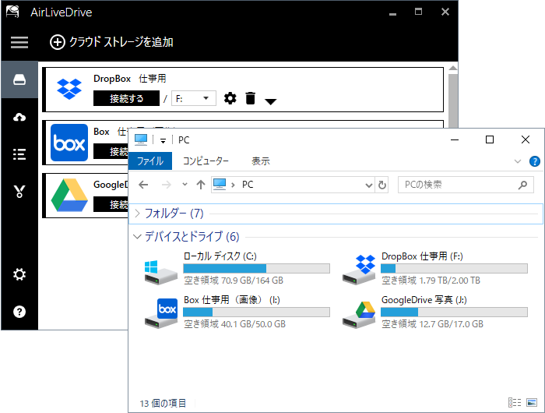The height and width of the screenshot is (413, 545).
Task: Refresh the PC Explorer view
Action: point(382,185)
